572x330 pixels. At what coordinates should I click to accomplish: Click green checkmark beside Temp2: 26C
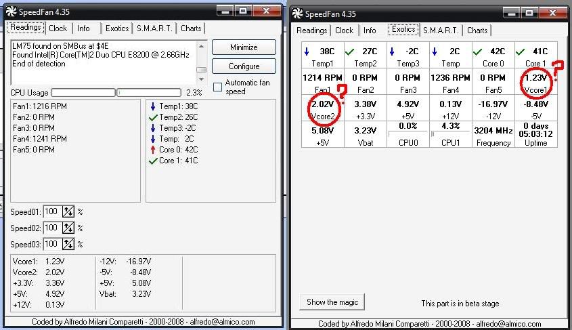tap(153, 117)
